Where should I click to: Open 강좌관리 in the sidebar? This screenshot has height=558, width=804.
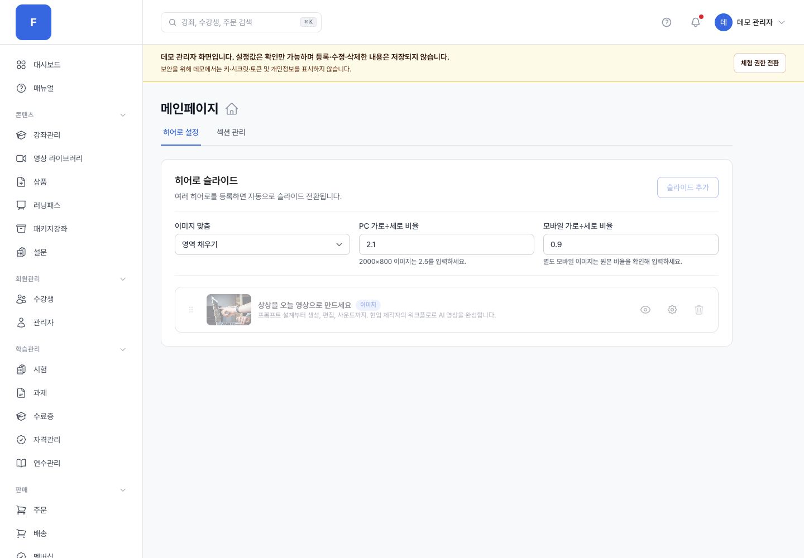(x=71, y=135)
